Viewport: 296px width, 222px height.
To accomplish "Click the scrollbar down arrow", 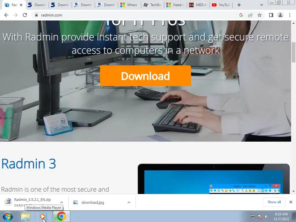I will [293, 191].
